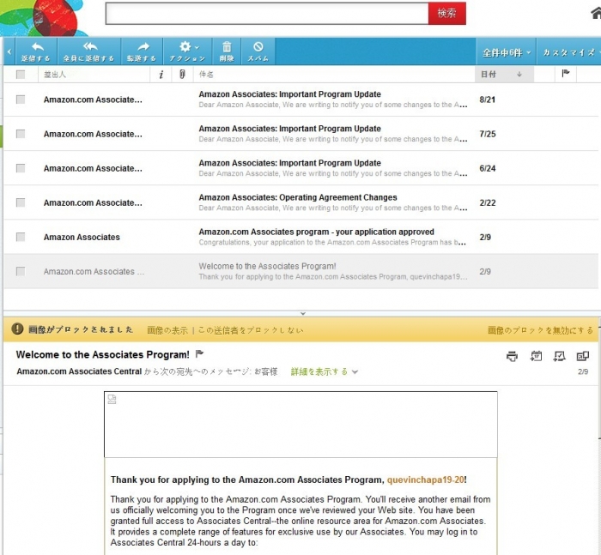Check the box for the 6/24 message
This screenshot has width=601, height=555.
pyautogui.click(x=21, y=168)
